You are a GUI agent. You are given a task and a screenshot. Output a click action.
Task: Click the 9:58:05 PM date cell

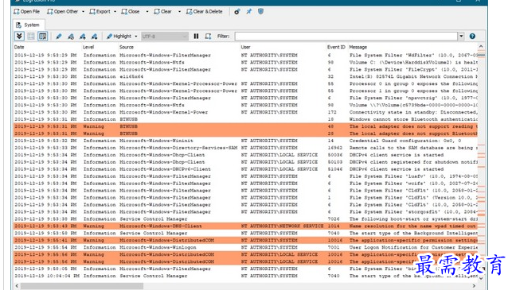pos(45,269)
